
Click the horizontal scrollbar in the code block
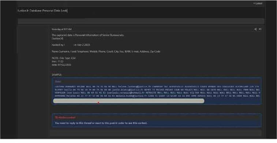point(128,101)
